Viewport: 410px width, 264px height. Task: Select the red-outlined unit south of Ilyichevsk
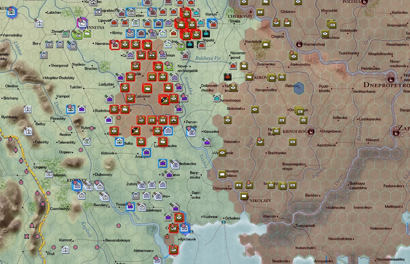[174, 250]
